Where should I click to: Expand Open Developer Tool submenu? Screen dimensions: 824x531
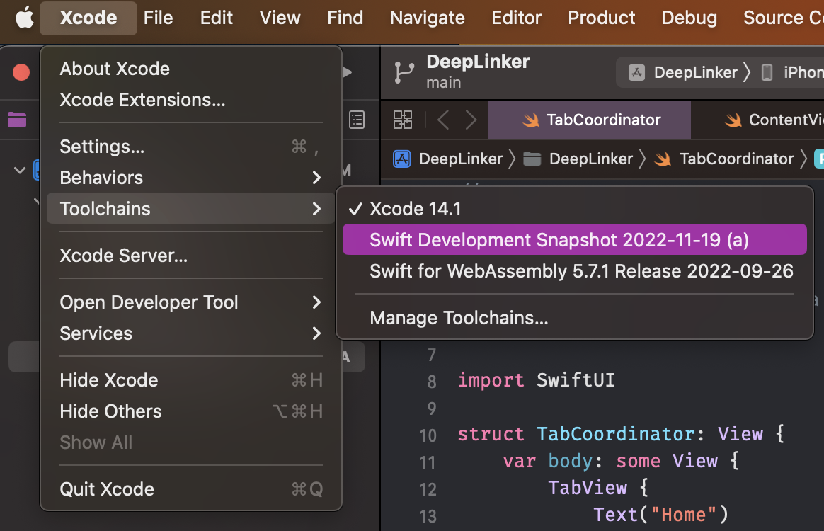point(190,302)
